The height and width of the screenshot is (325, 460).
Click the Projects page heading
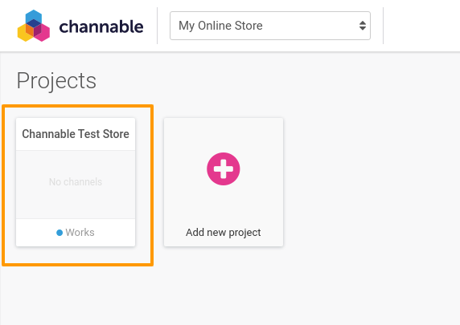pyautogui.click(x=56, y=81)
